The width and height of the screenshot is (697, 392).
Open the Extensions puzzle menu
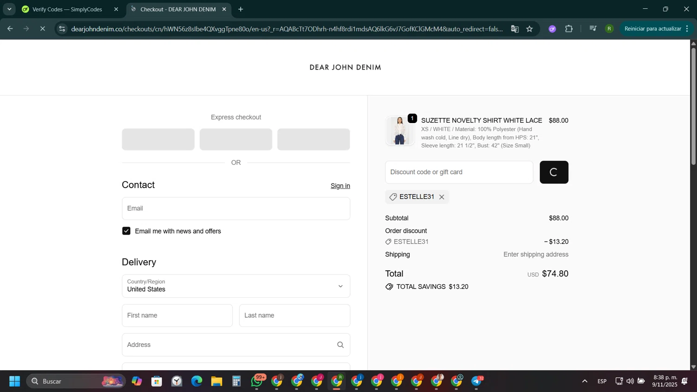point(569,29)
